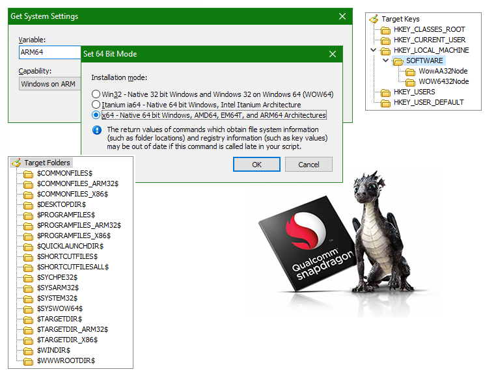Close the Set 64 Bit Mode dialog
Image resolution: width=496 pixels, height=378 pixels.
point(333,54)
